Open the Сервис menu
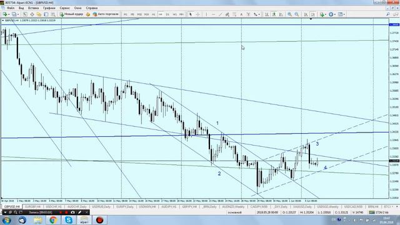The height and width of the screenshot is (225, 400). 65,8
